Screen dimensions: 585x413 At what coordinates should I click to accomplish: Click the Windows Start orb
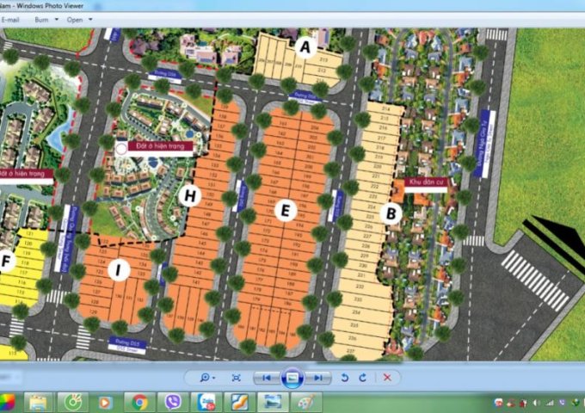tap(6, 402)
